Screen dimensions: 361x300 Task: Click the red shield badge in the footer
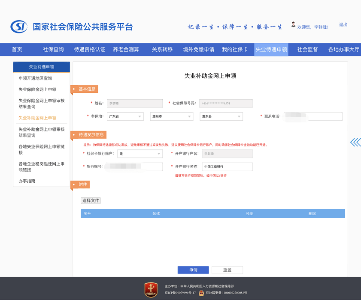pos(151,290)
